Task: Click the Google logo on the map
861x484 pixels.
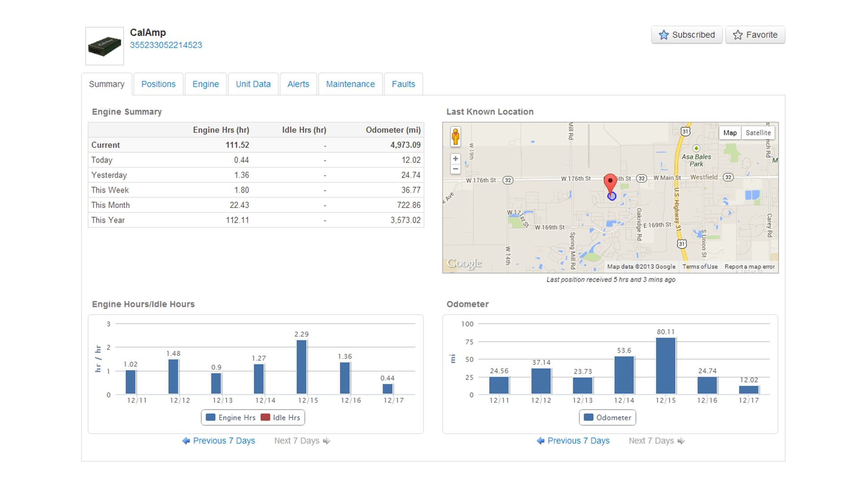Action: pyautogui.click(x=464, y=263)
